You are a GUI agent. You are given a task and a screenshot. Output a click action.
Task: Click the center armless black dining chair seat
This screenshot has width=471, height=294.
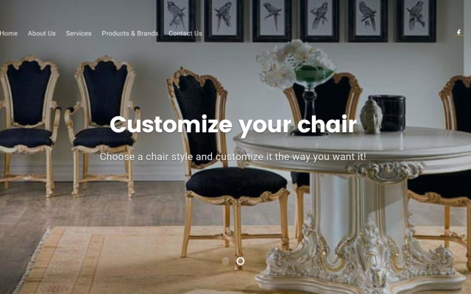[x=236, y=183]
